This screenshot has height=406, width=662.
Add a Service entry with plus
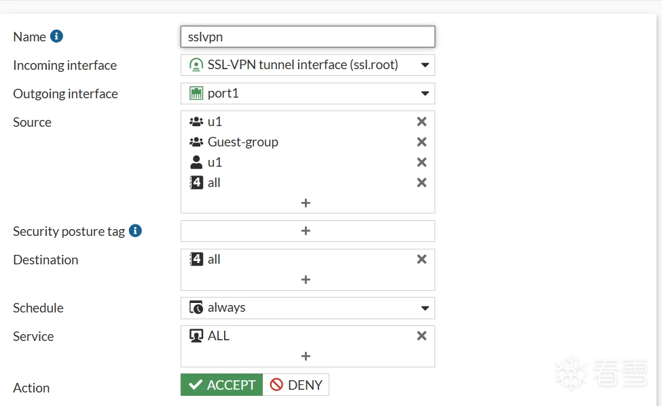[x=306, y=357]
